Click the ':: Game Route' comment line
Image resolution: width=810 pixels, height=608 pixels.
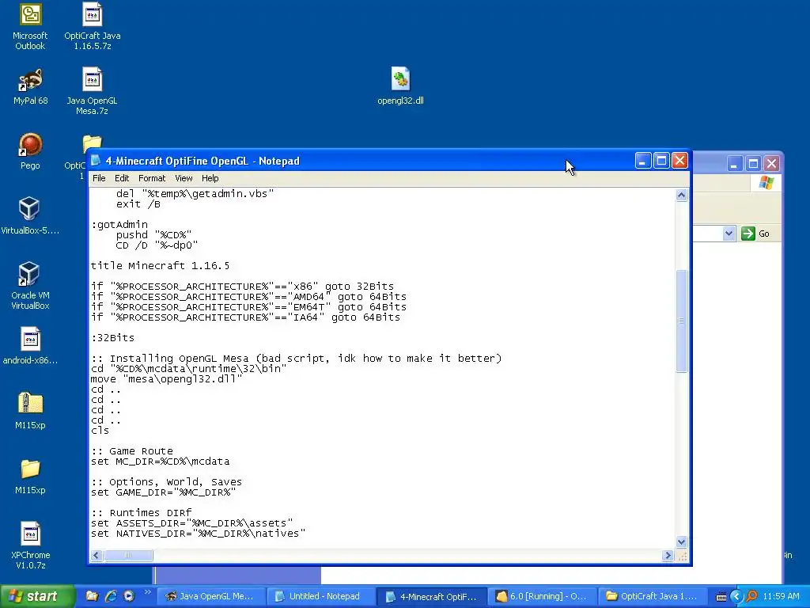tap(132, 450)
